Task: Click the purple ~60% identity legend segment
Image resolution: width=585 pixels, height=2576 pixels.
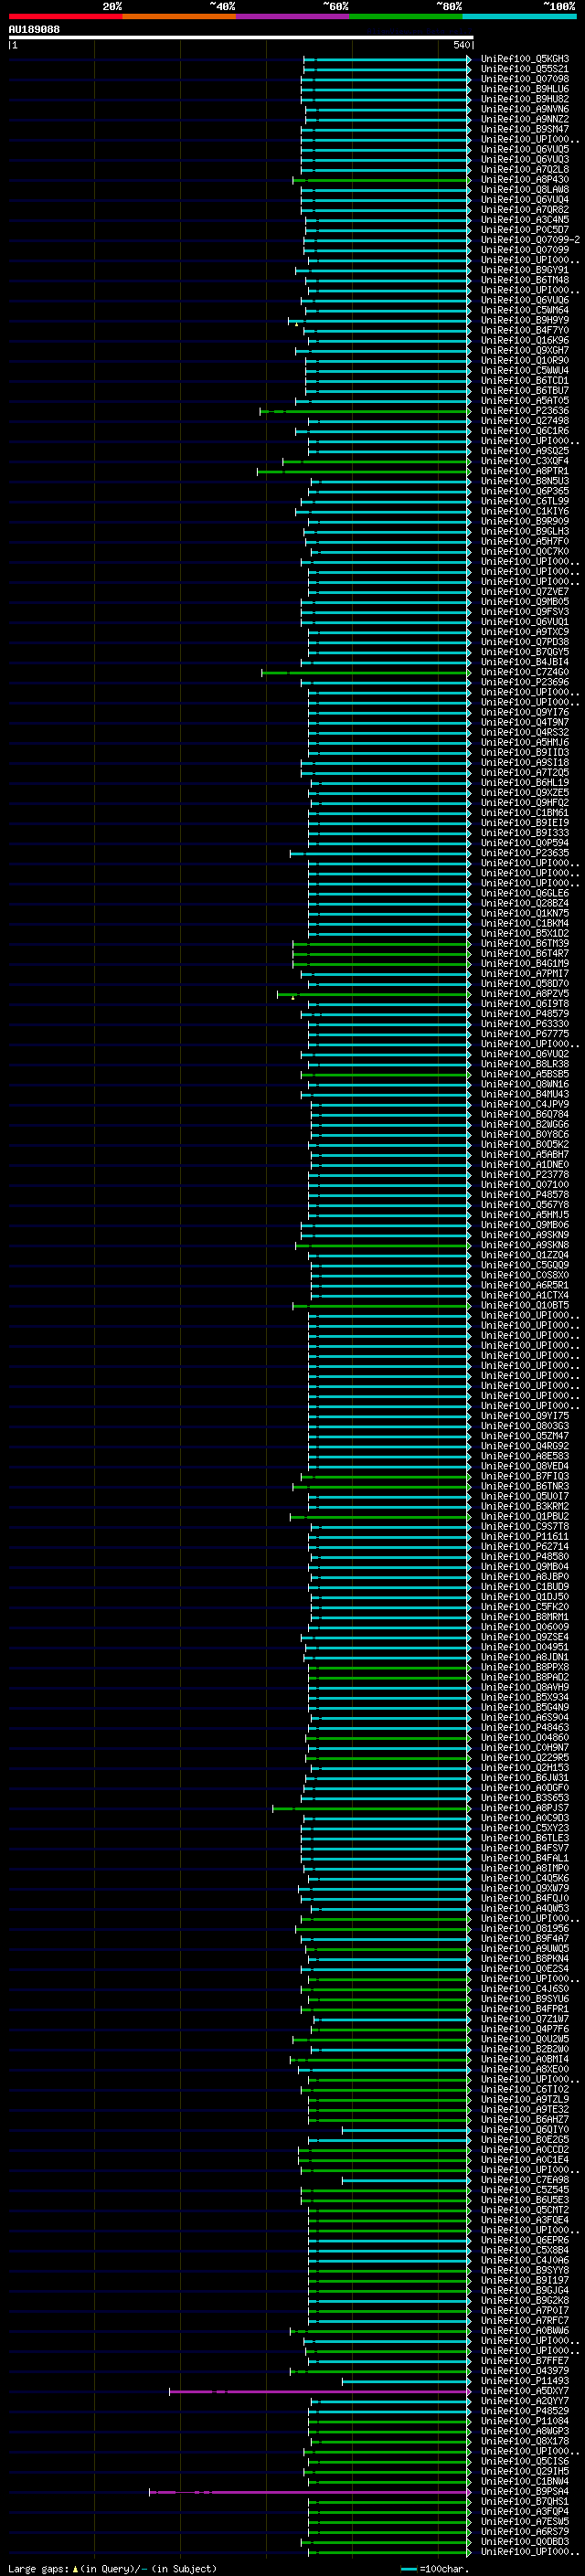Action: (292, 16)
